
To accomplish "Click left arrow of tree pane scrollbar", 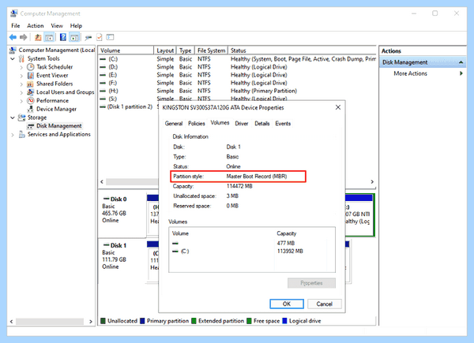I will [x=12, y=322].
